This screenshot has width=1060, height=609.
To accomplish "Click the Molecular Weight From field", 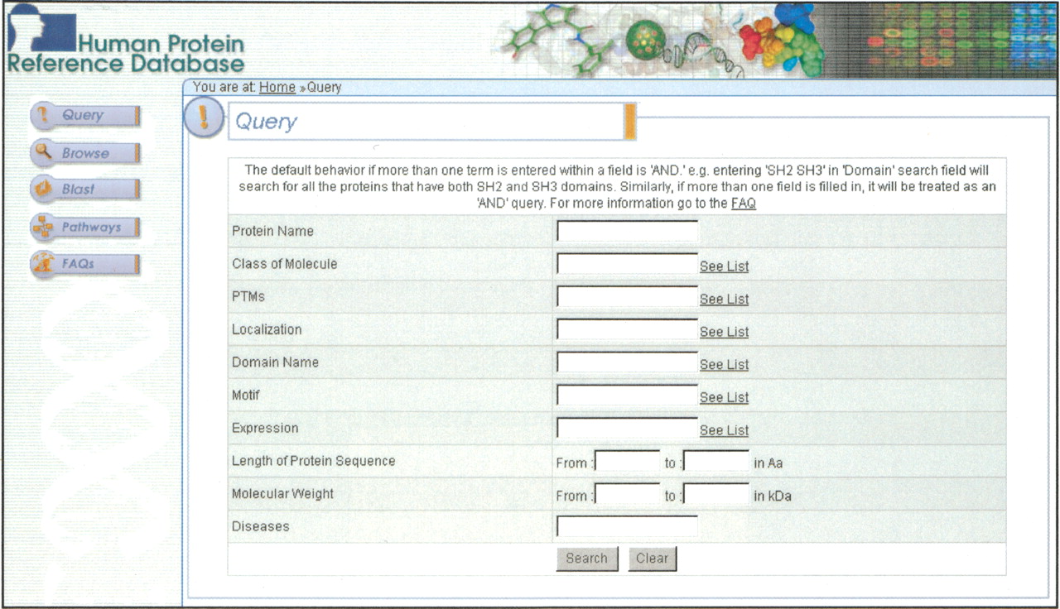I will tap(628, 495).
